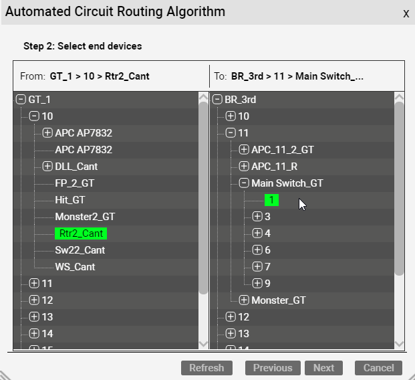The image size is (415, 380).
Task: Select the Monster2_GT device
Action: (x=85, y=217)
